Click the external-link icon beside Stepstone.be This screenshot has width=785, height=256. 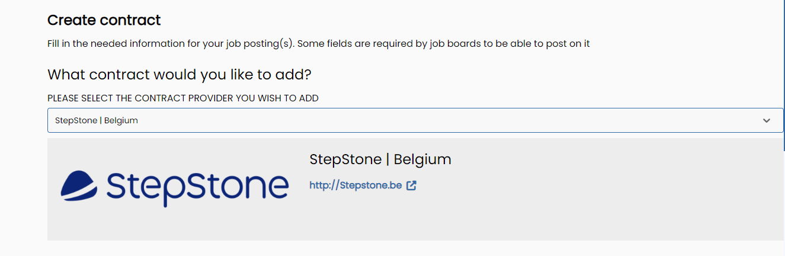point(411,185)
